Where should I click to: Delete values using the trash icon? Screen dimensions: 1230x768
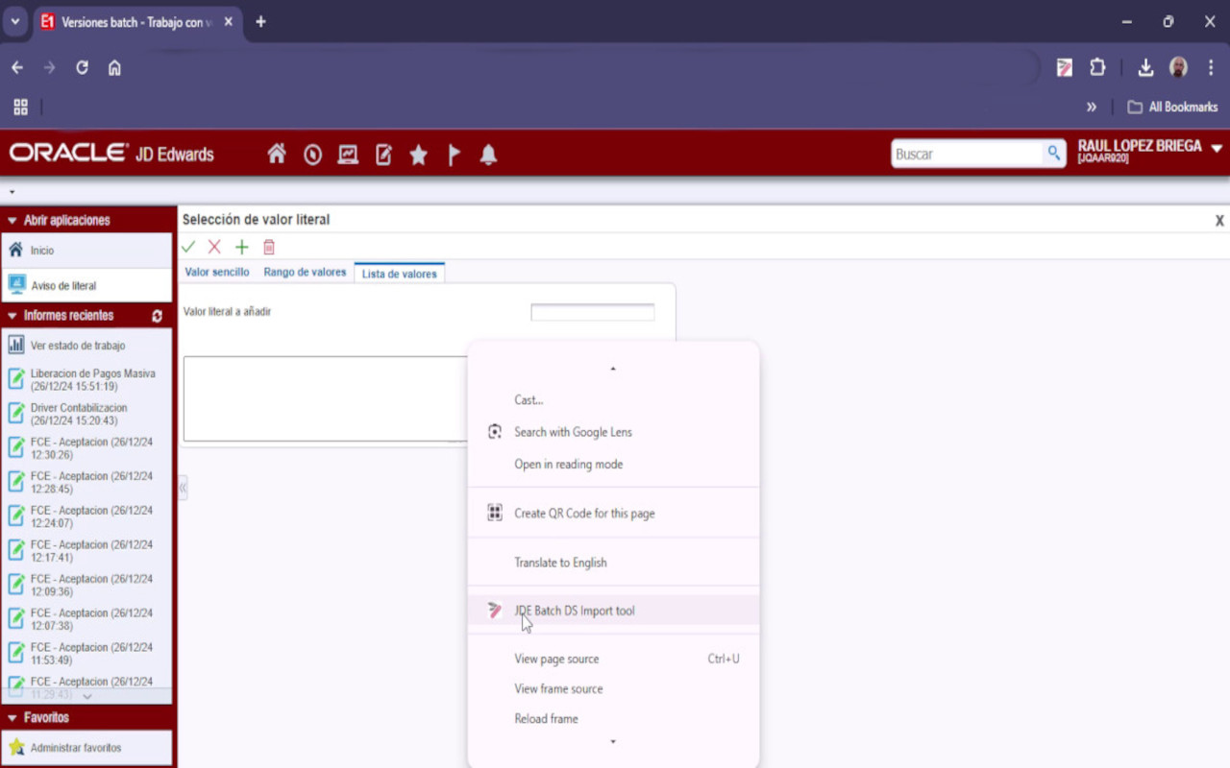268,247
